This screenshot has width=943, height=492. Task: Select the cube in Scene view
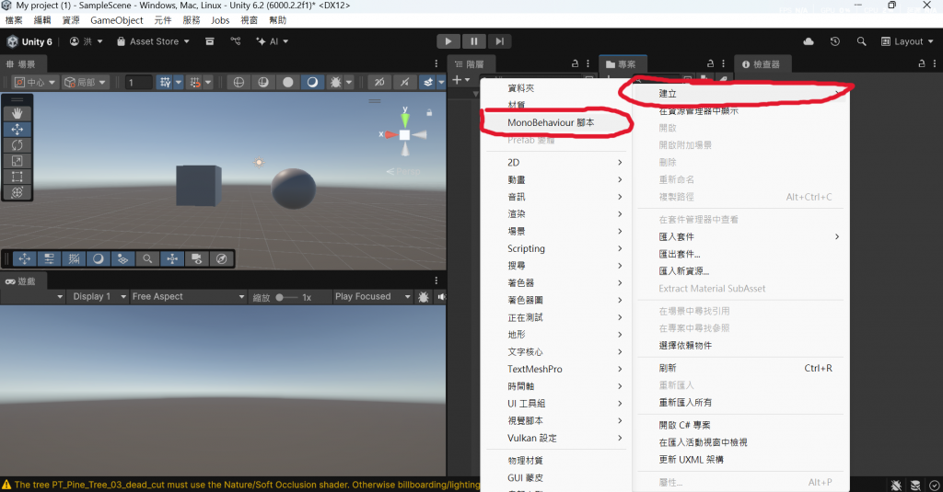(x=199, y=186)
